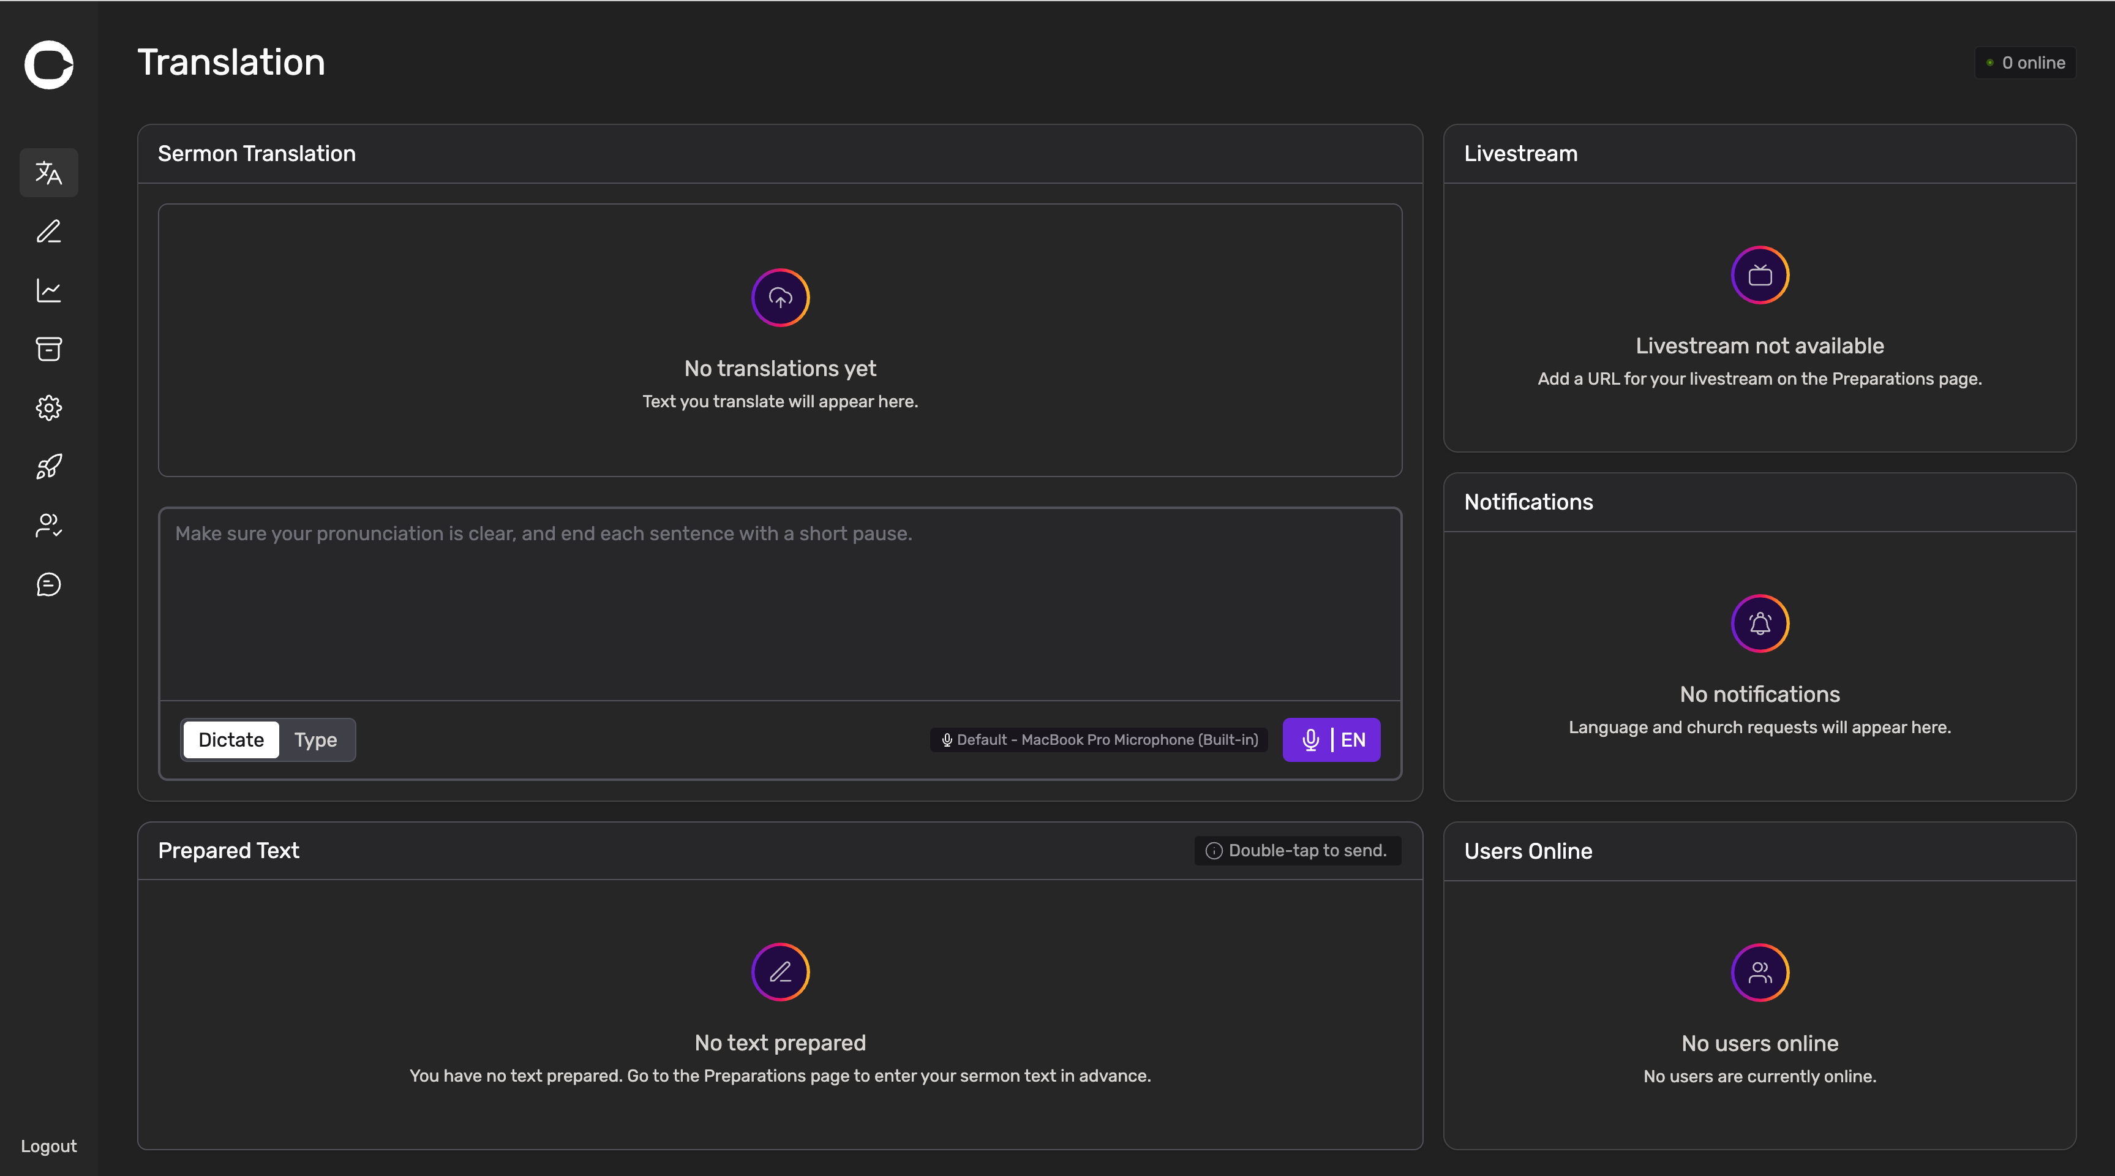Open the Translation page in sidebar
The width and height of the screenshot is (2115, 1176).
(48, 173)
